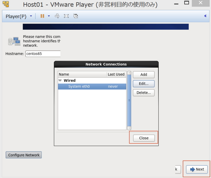Click the Delete... button
The width and height of the screenshot is (211, 178).
(x=144, y=93)
